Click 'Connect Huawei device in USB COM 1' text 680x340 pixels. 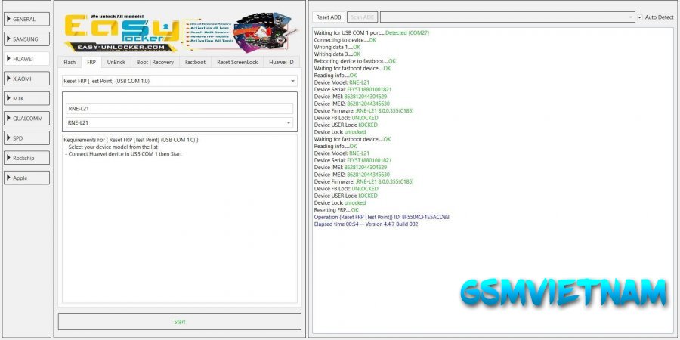tap(125, 154)
